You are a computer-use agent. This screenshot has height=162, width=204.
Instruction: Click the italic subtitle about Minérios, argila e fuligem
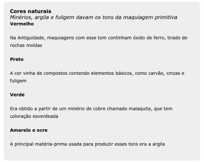coord(93,17)
